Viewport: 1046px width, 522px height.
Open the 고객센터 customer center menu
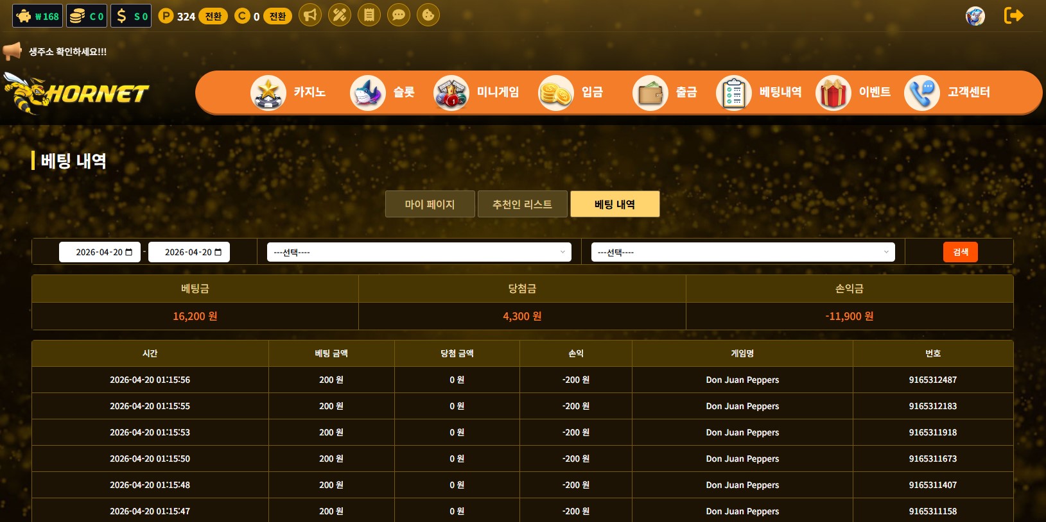tap(948, 92)
